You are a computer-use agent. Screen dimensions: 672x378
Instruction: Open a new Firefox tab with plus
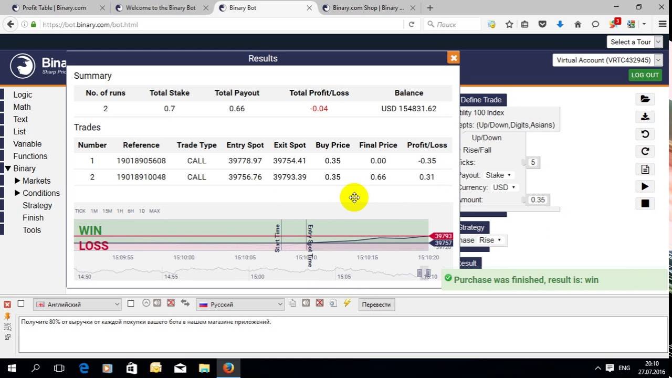pyautogui.click(x=430, y=8)
